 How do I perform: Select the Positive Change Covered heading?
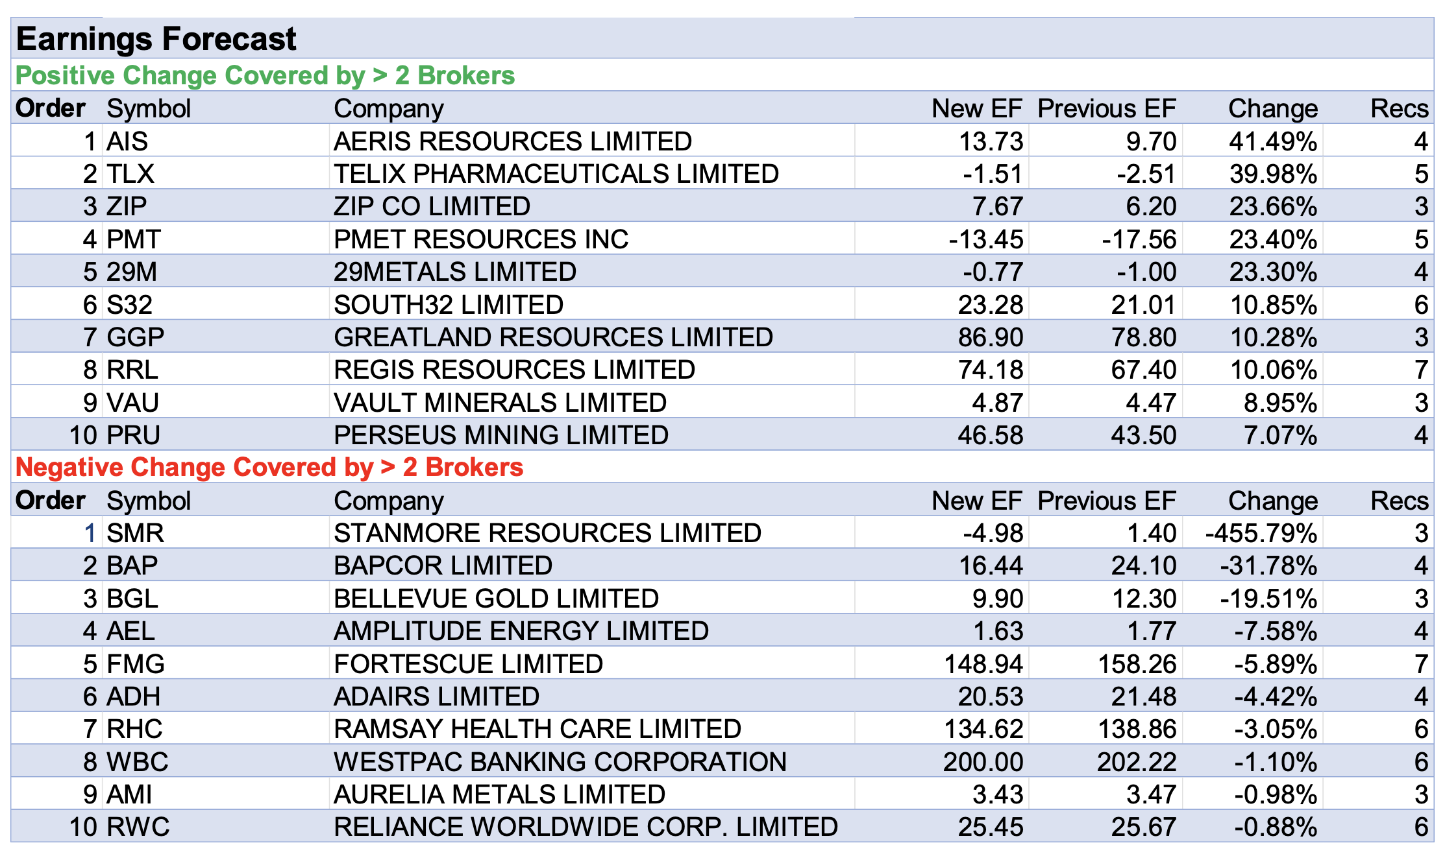tap(265, 75)
